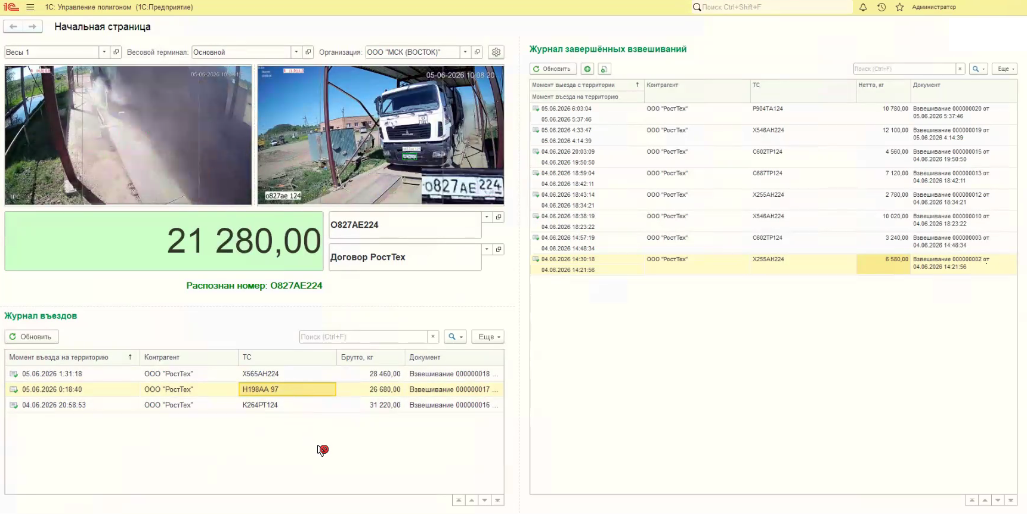
Task: Jump to first row in entry journal
Action: click(459, 500)
